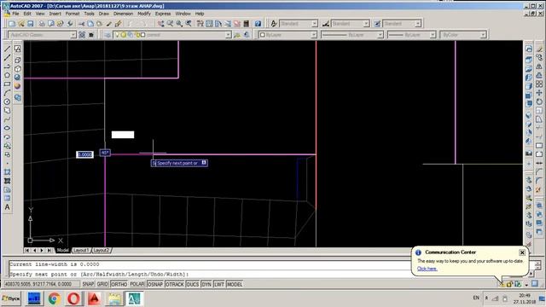Click the Text Style icon
The width and height of the screenshot is (546, 307).
click(274, 24)
